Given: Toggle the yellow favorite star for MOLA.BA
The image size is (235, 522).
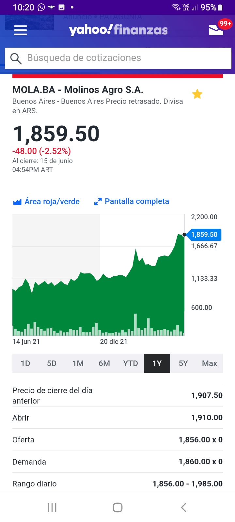Looking at the screenshot, I should (197, 94).
